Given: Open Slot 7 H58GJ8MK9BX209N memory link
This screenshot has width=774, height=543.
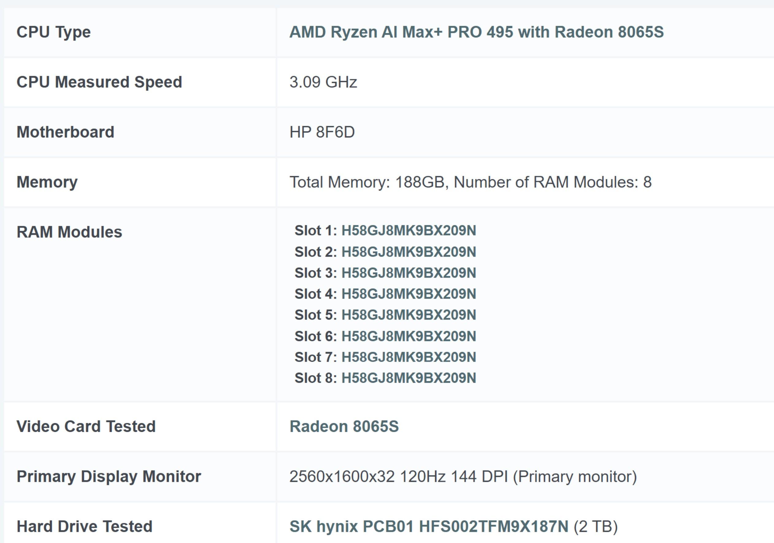Looking at the screenshot, I should tap(409, 357).
